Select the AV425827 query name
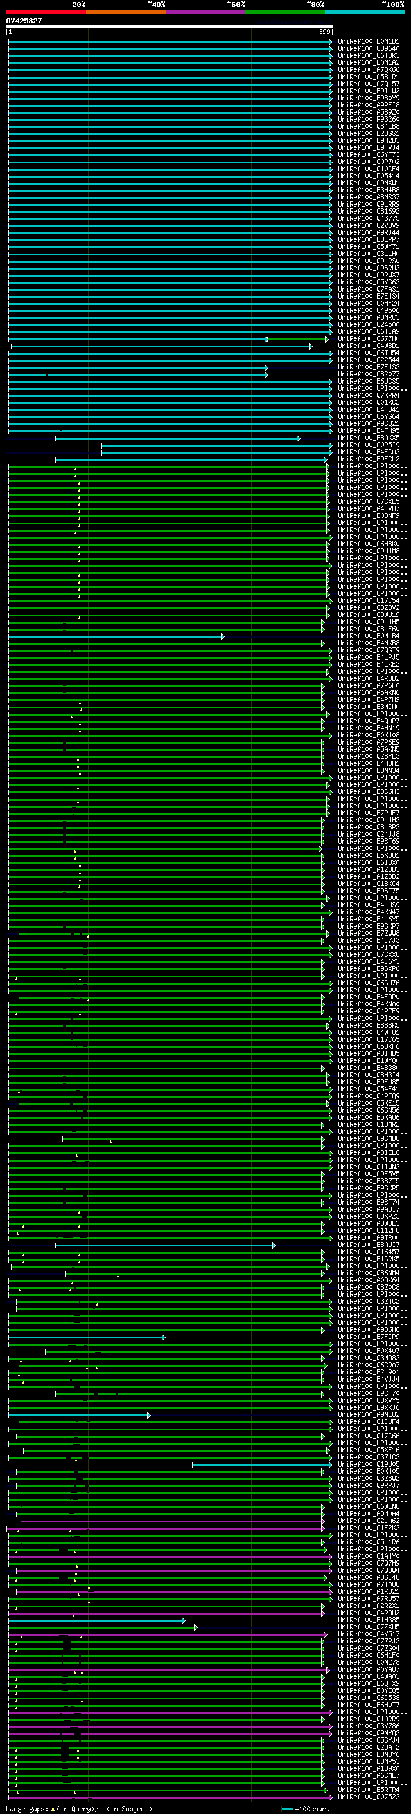This screenshot has width=411, height=1814. 24,21
